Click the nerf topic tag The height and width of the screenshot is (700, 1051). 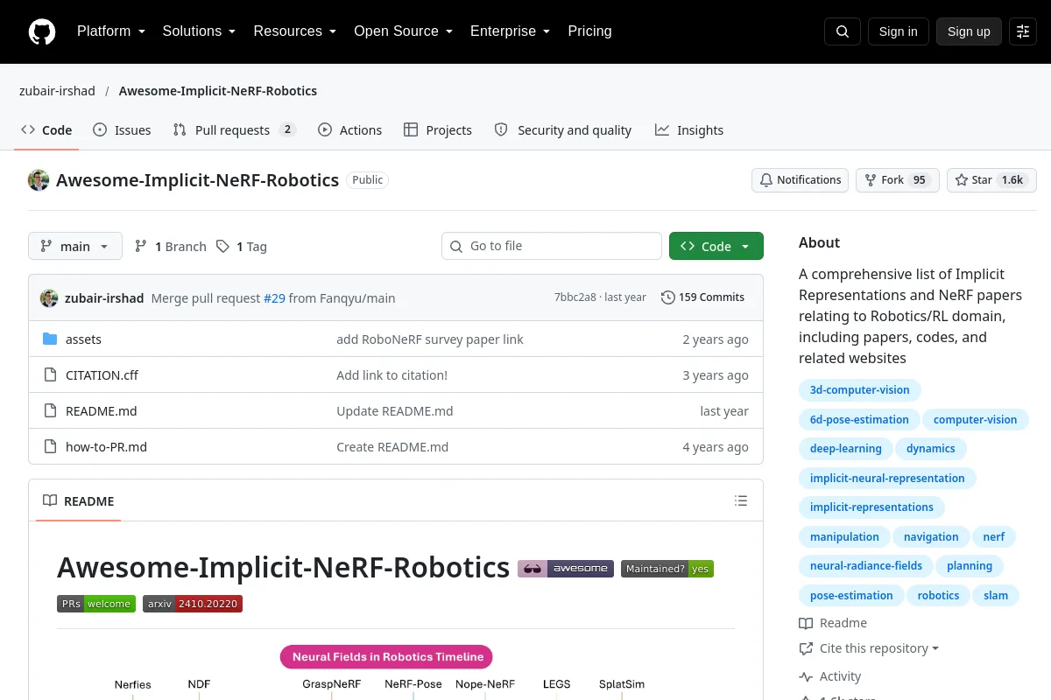click(x=994, y=537)
